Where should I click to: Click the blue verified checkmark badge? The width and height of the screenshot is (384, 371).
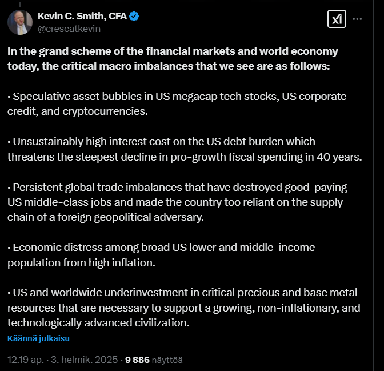pyautogui.click(x=134, y=16)
